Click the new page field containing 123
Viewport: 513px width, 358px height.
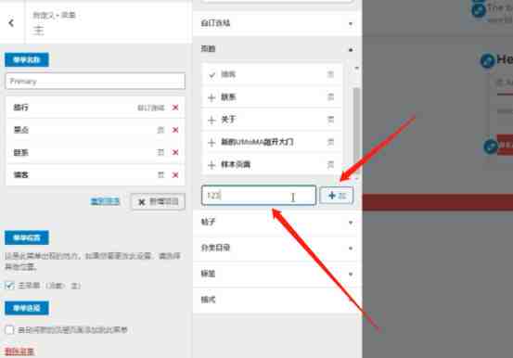[259, 196]
